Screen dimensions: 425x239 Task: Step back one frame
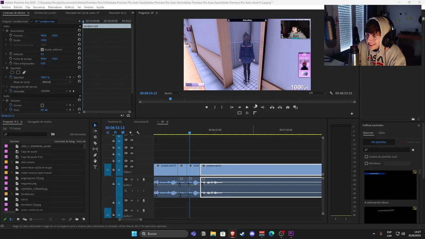239,107
